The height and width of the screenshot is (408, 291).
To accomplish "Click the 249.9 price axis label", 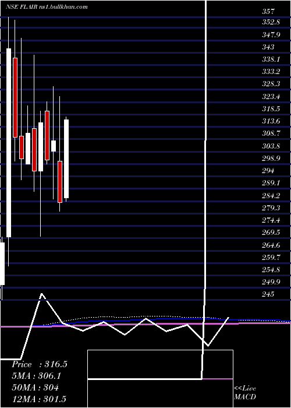I will point(271,282).
